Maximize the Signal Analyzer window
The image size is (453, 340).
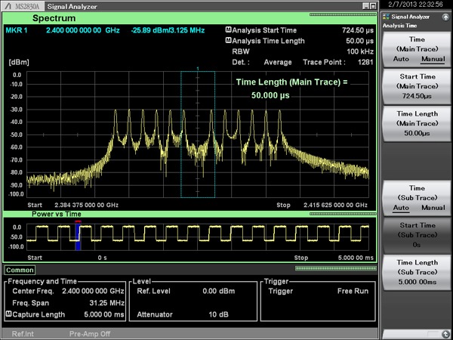pos(373,6)
